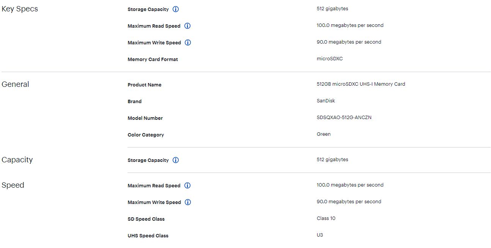Click the SD Speed Class label
Screen dimensions: 491x248
[146, 219]
